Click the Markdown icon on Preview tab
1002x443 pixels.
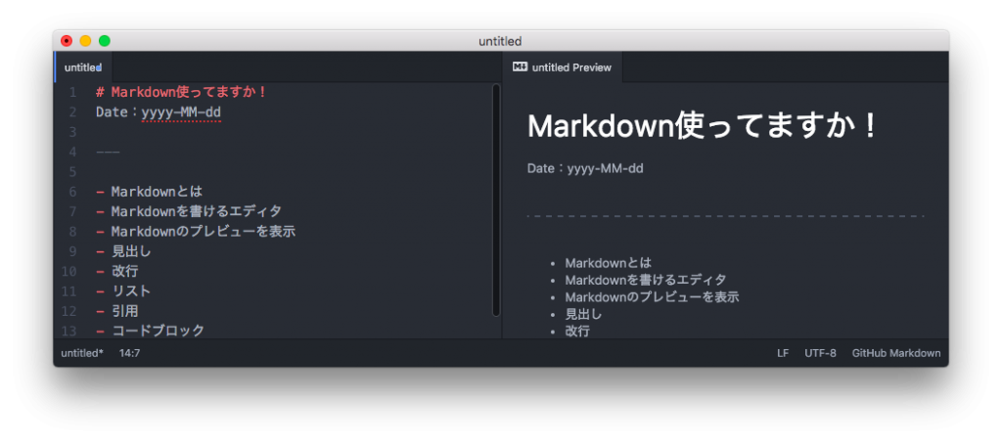521,67
